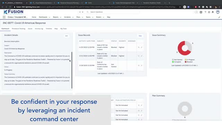
Task: Open the global actions plus icon
Action: 201,12
